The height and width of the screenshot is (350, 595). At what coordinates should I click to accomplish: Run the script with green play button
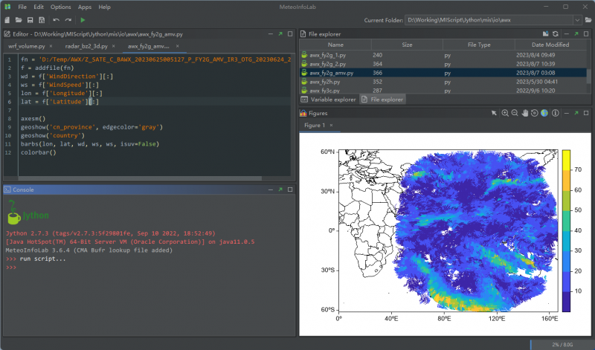82,19
